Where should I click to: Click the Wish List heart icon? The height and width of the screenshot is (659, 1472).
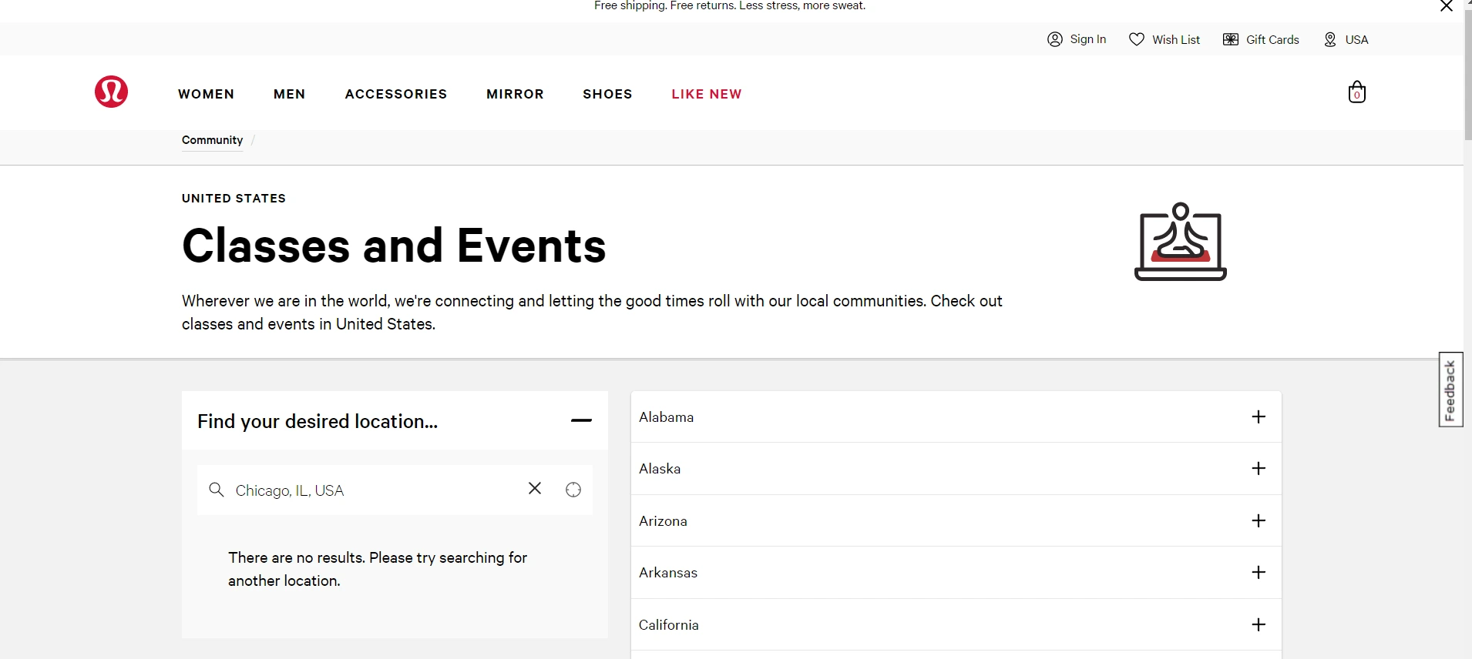[x=1137, y=39]
